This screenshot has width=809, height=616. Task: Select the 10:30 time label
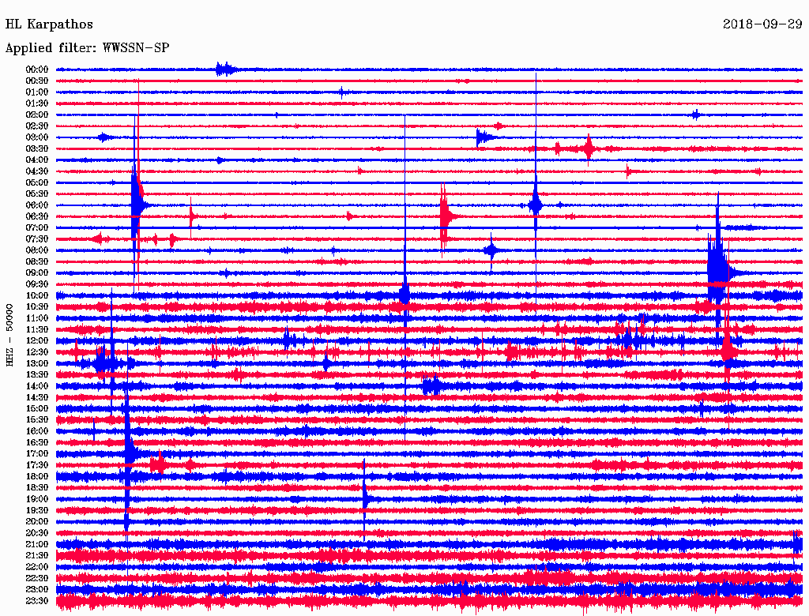click(x=37, y=307)
